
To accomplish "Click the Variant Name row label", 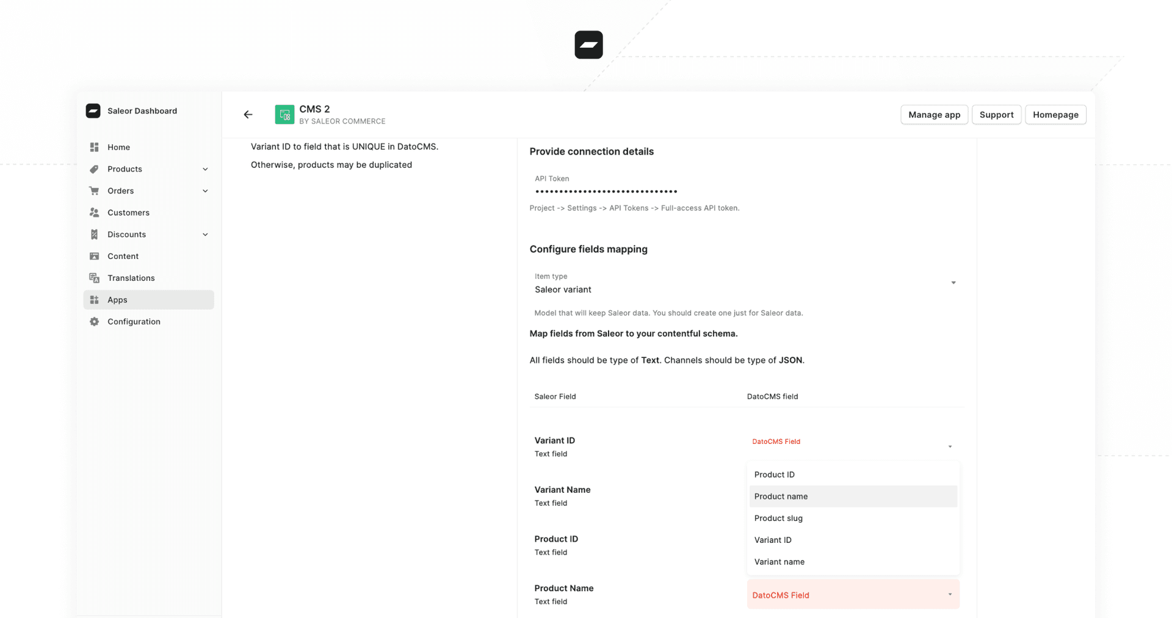I will click(562, 490).
